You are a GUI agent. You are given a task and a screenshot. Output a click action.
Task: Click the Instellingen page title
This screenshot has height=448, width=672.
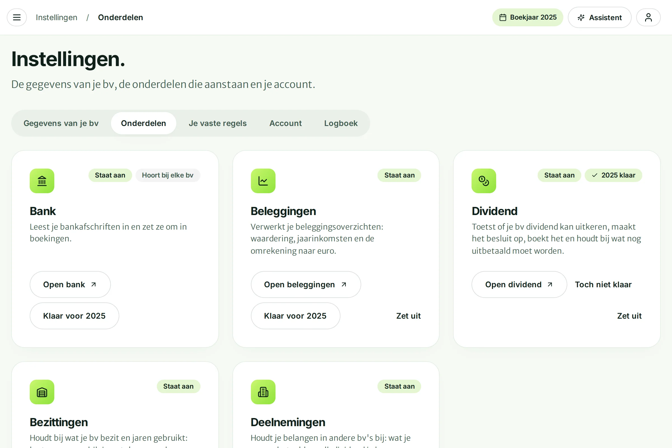68,59
